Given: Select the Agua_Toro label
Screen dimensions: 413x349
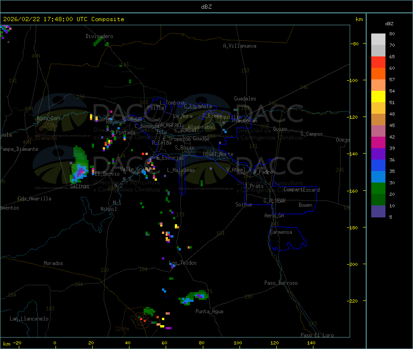Looking at the screenshot, I should pyautogui.click(x=49, y=118).
